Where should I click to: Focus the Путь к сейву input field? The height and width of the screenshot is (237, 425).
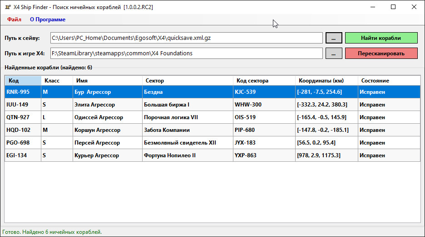pyautogui.click(x=187, y=38)
